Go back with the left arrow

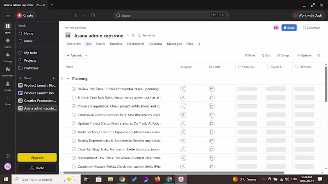[x=75, y=16]
